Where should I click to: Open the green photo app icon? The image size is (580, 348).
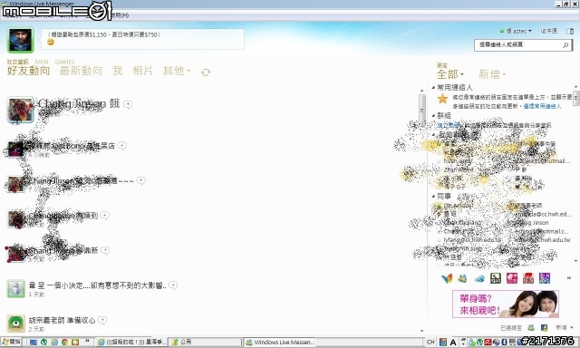click(x=496, y=278)
